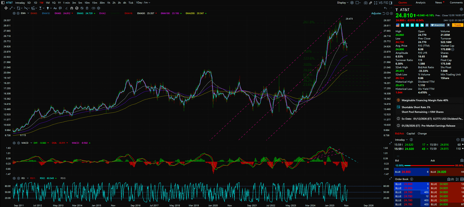464x207 pixels.
Task: Expand the 1Day : 1m interval dropdown
Action: [x=143, y=3]
